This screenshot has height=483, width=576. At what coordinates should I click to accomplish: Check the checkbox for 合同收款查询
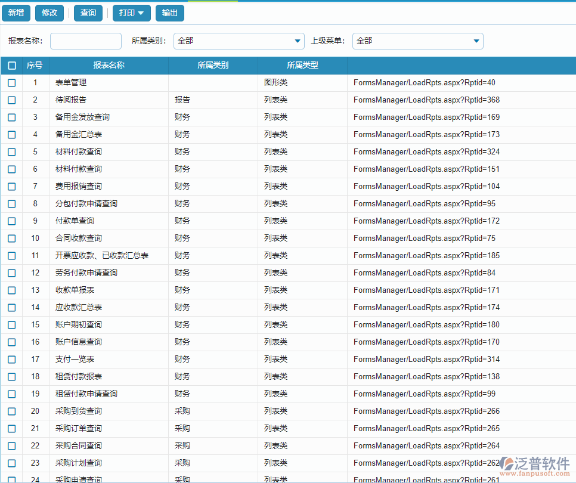coord(11,238)
